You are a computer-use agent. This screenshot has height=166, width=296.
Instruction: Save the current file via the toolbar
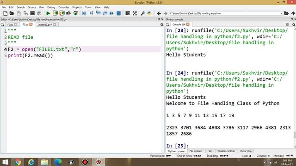coord(18,13)
